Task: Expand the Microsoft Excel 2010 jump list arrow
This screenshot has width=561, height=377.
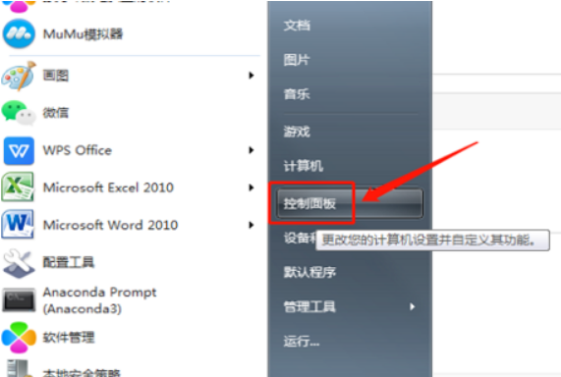Action: pyautogui.click(x=252, y=188)
